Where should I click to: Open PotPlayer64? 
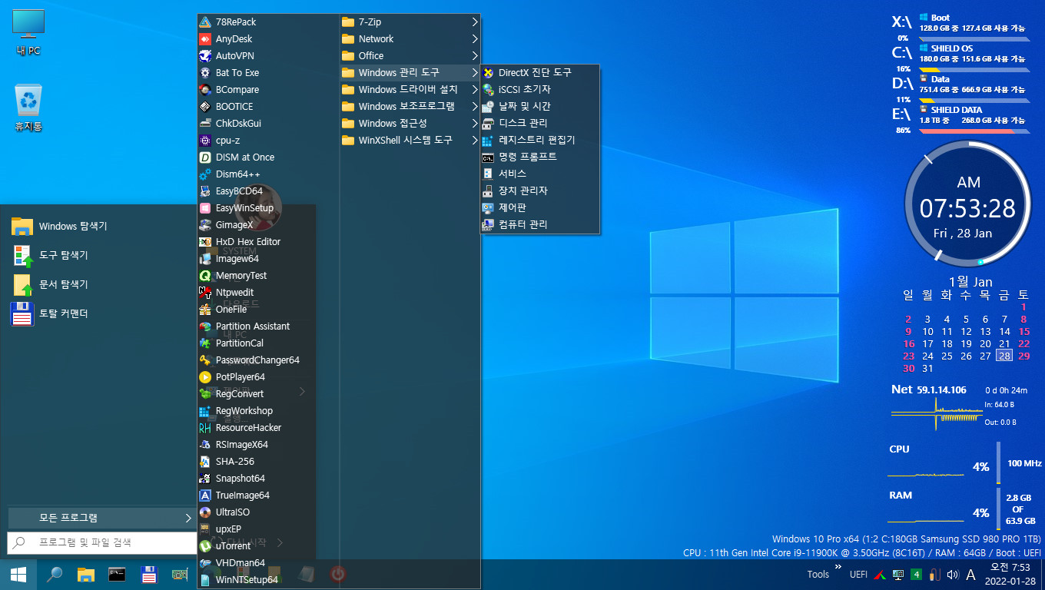[268, 376]
